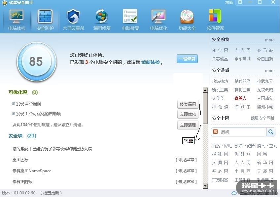Open the 海贼王 game link
Viewport: 280px width, 197px height.
(x=242, y=107)
